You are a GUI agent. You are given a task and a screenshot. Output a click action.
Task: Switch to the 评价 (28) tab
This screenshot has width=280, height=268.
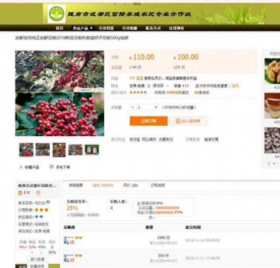point(130,186)
